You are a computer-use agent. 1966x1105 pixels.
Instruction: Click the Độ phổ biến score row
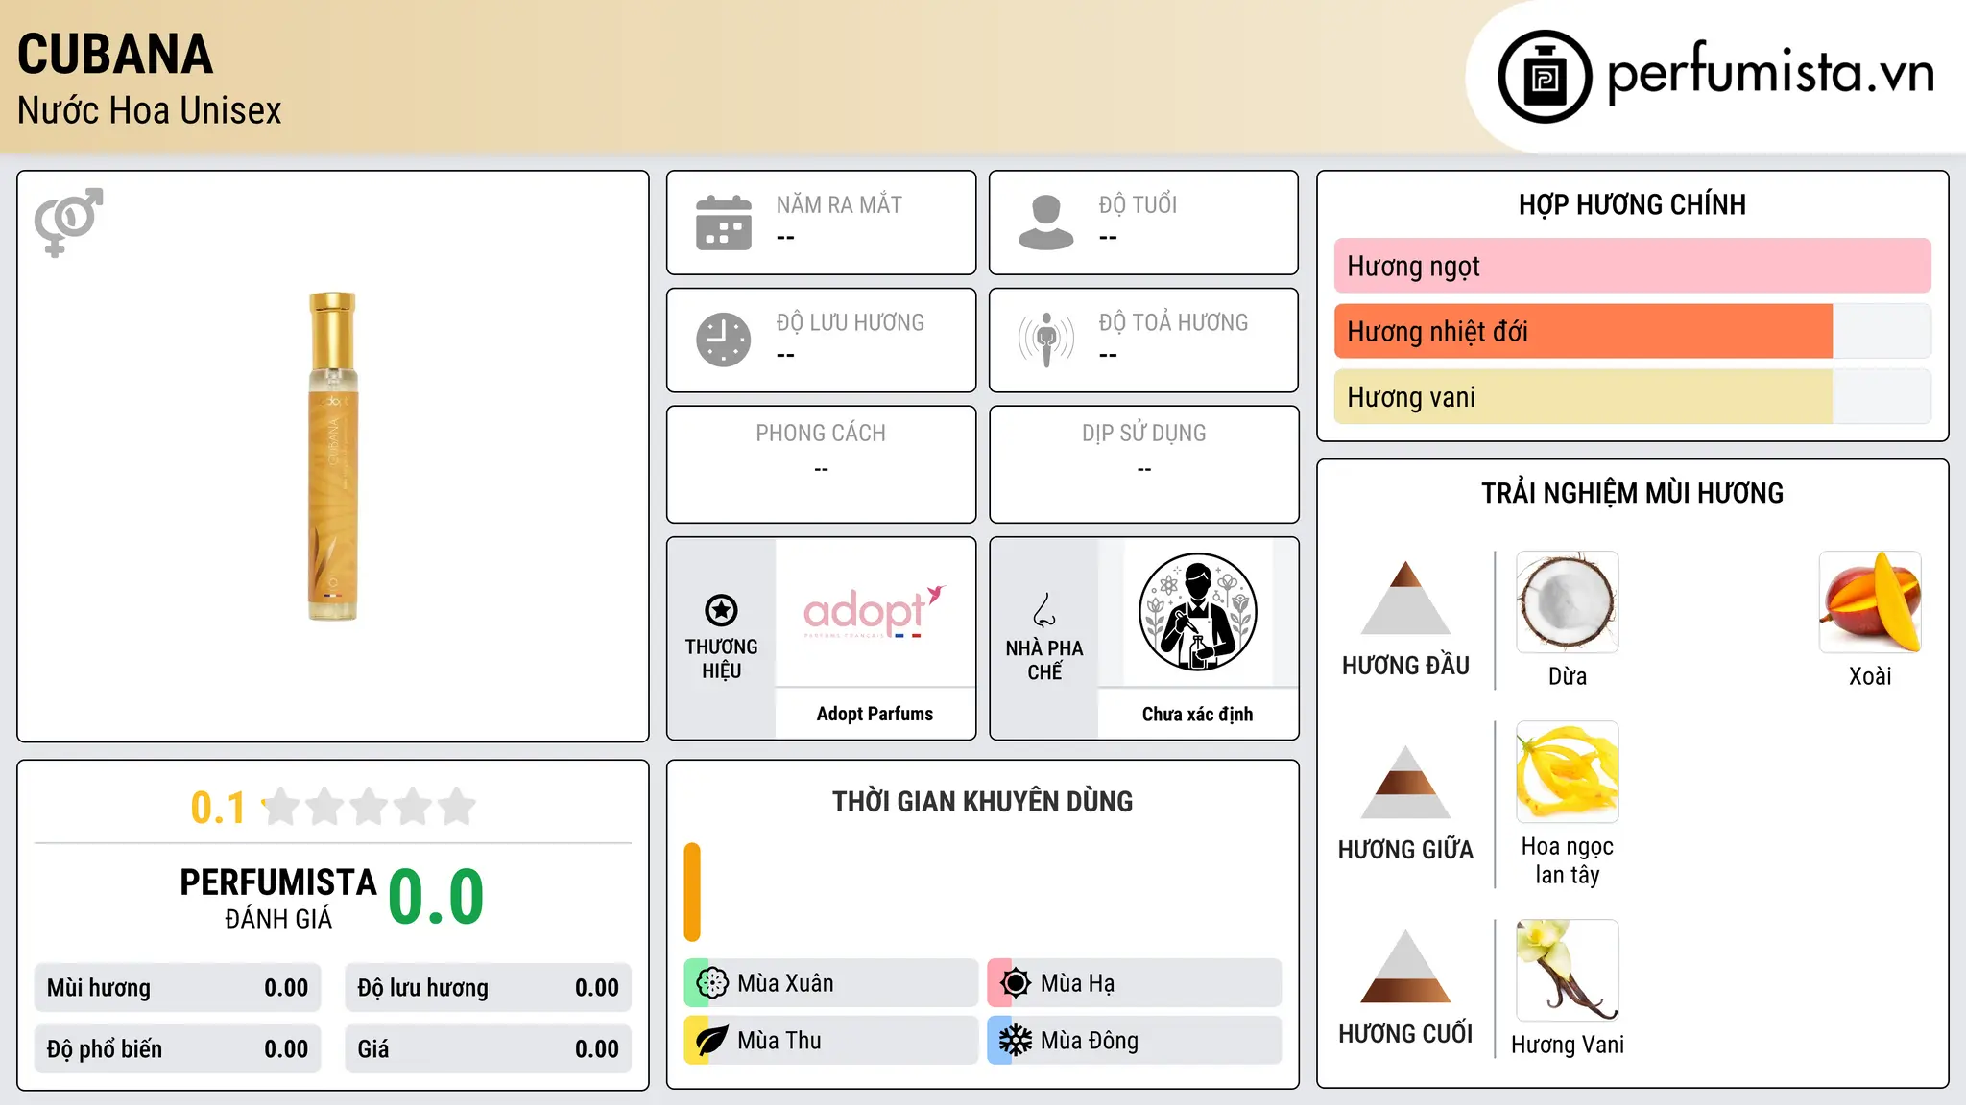tap(178, 1049)
